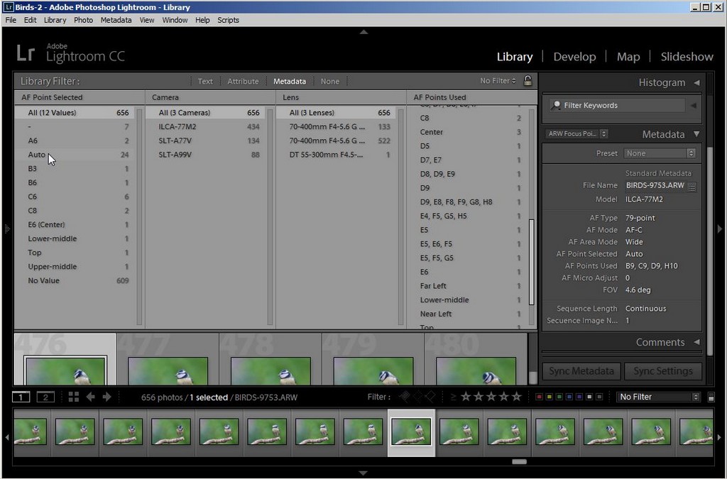Click the filter lock icon in Library Filter bar
Screen dimensions: 727x479
(528, 81)
